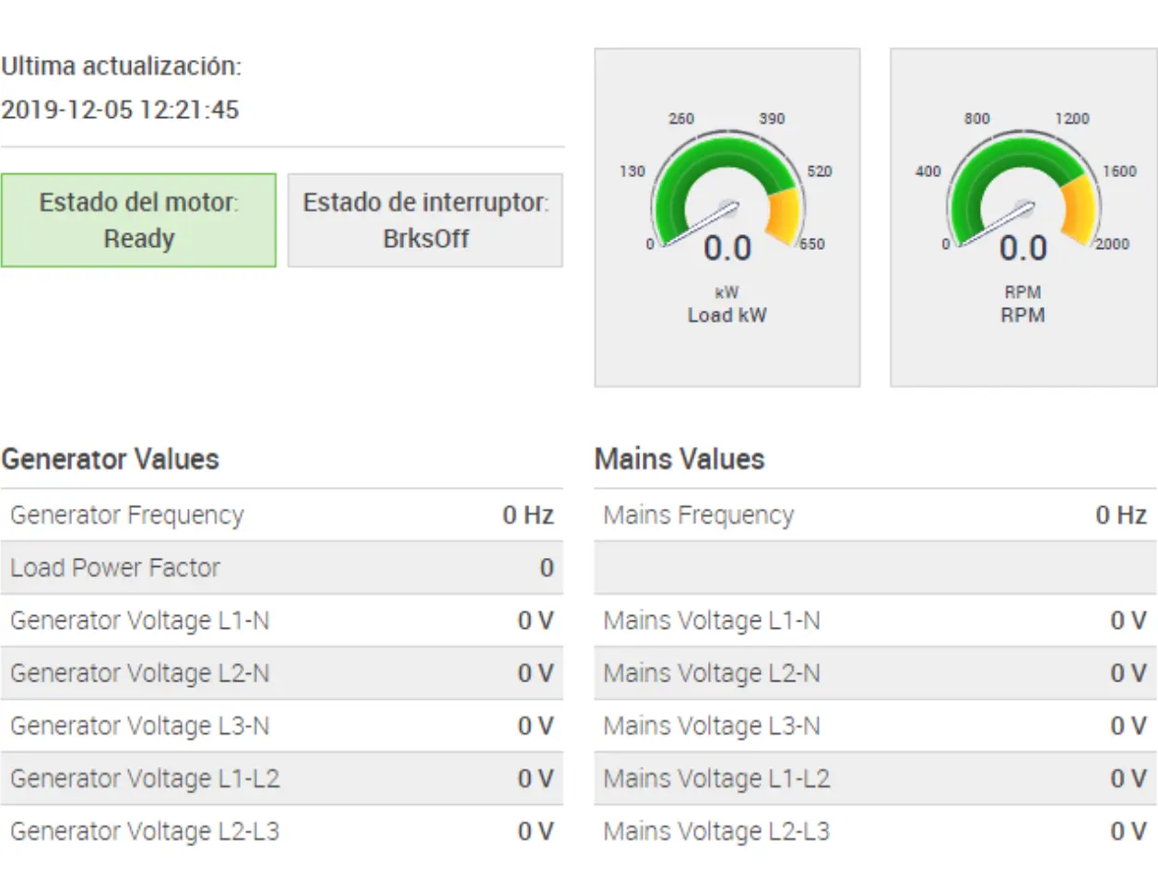Viewport: 1158px width, 876px height.
Task: Click the Generator Values heading
Action: [110, 458]
